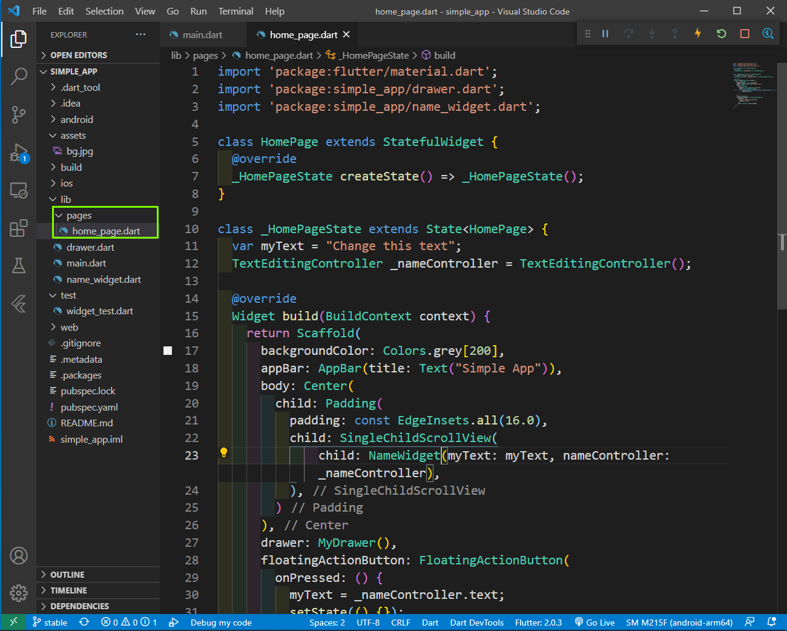Open the Run and Debug view icon
Screen dimensions: 787x631
[x=19, y=153]
